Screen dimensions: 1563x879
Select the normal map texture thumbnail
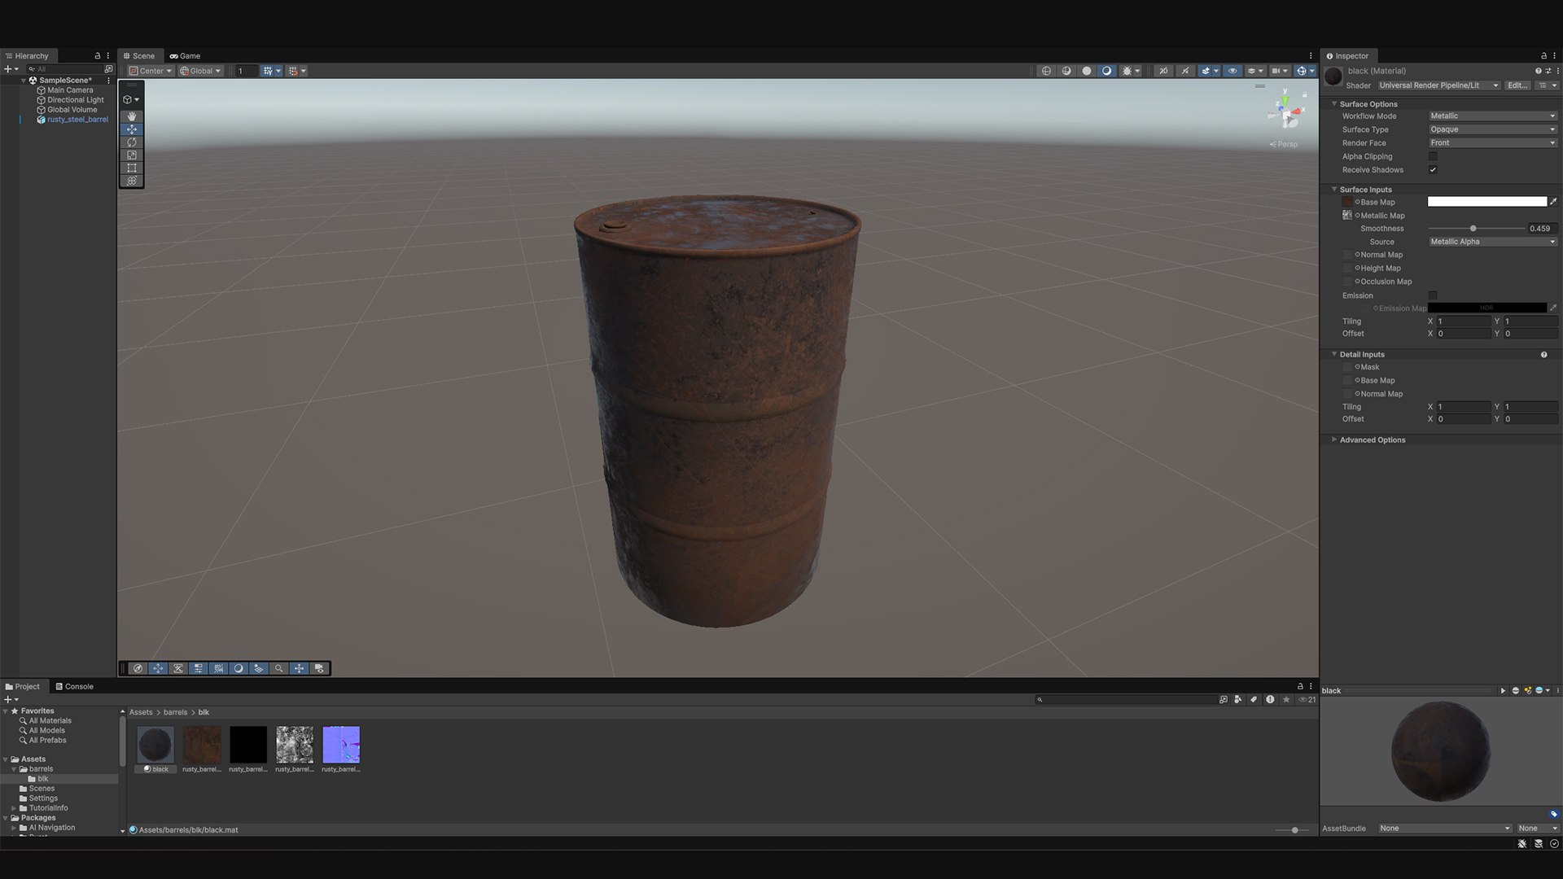click(341, 745)
